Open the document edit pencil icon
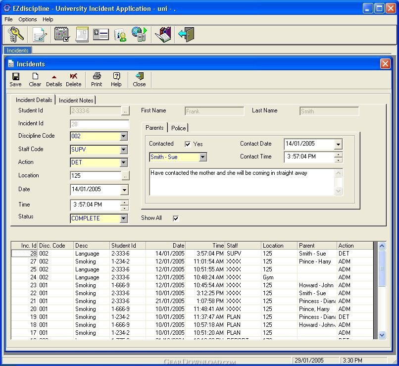This screenshot has width=399, height=366. pyautogui.click(x=40, y=35)
